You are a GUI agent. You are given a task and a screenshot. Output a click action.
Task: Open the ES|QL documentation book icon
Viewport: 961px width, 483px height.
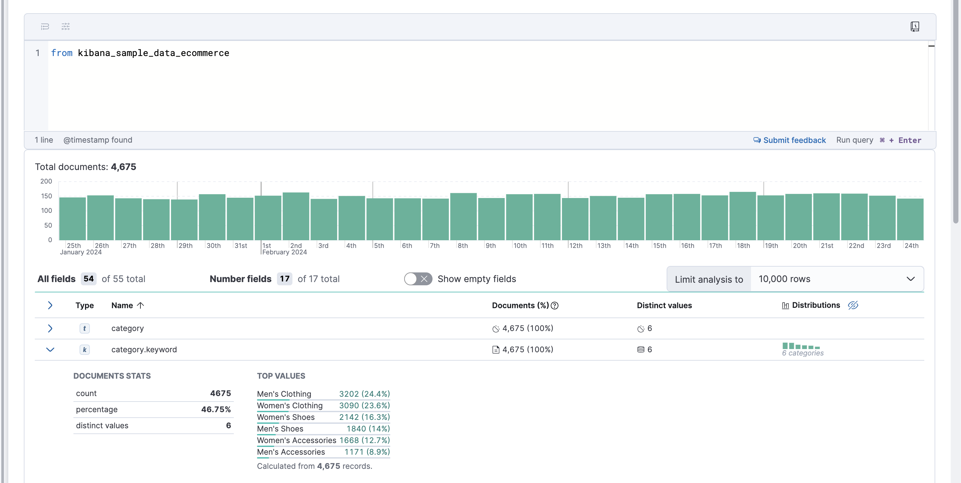915,26
